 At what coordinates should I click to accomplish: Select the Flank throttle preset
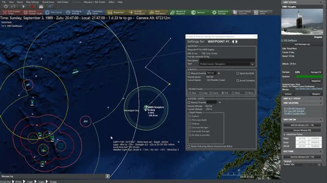pyautogui.click(x=233, y=93)
